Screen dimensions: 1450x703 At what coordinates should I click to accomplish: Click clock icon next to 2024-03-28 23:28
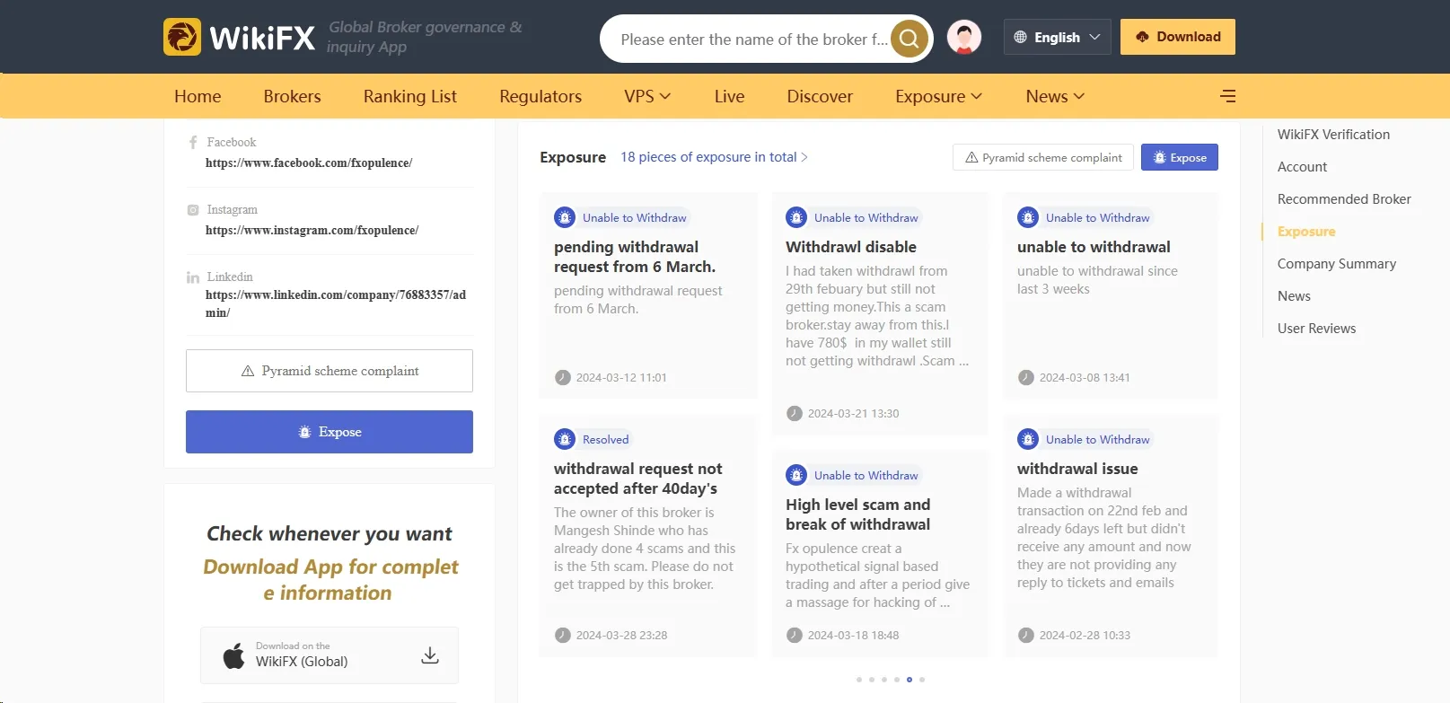563,636
